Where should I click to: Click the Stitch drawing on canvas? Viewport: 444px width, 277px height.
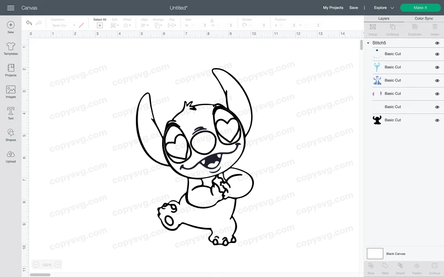coord(195,157)
